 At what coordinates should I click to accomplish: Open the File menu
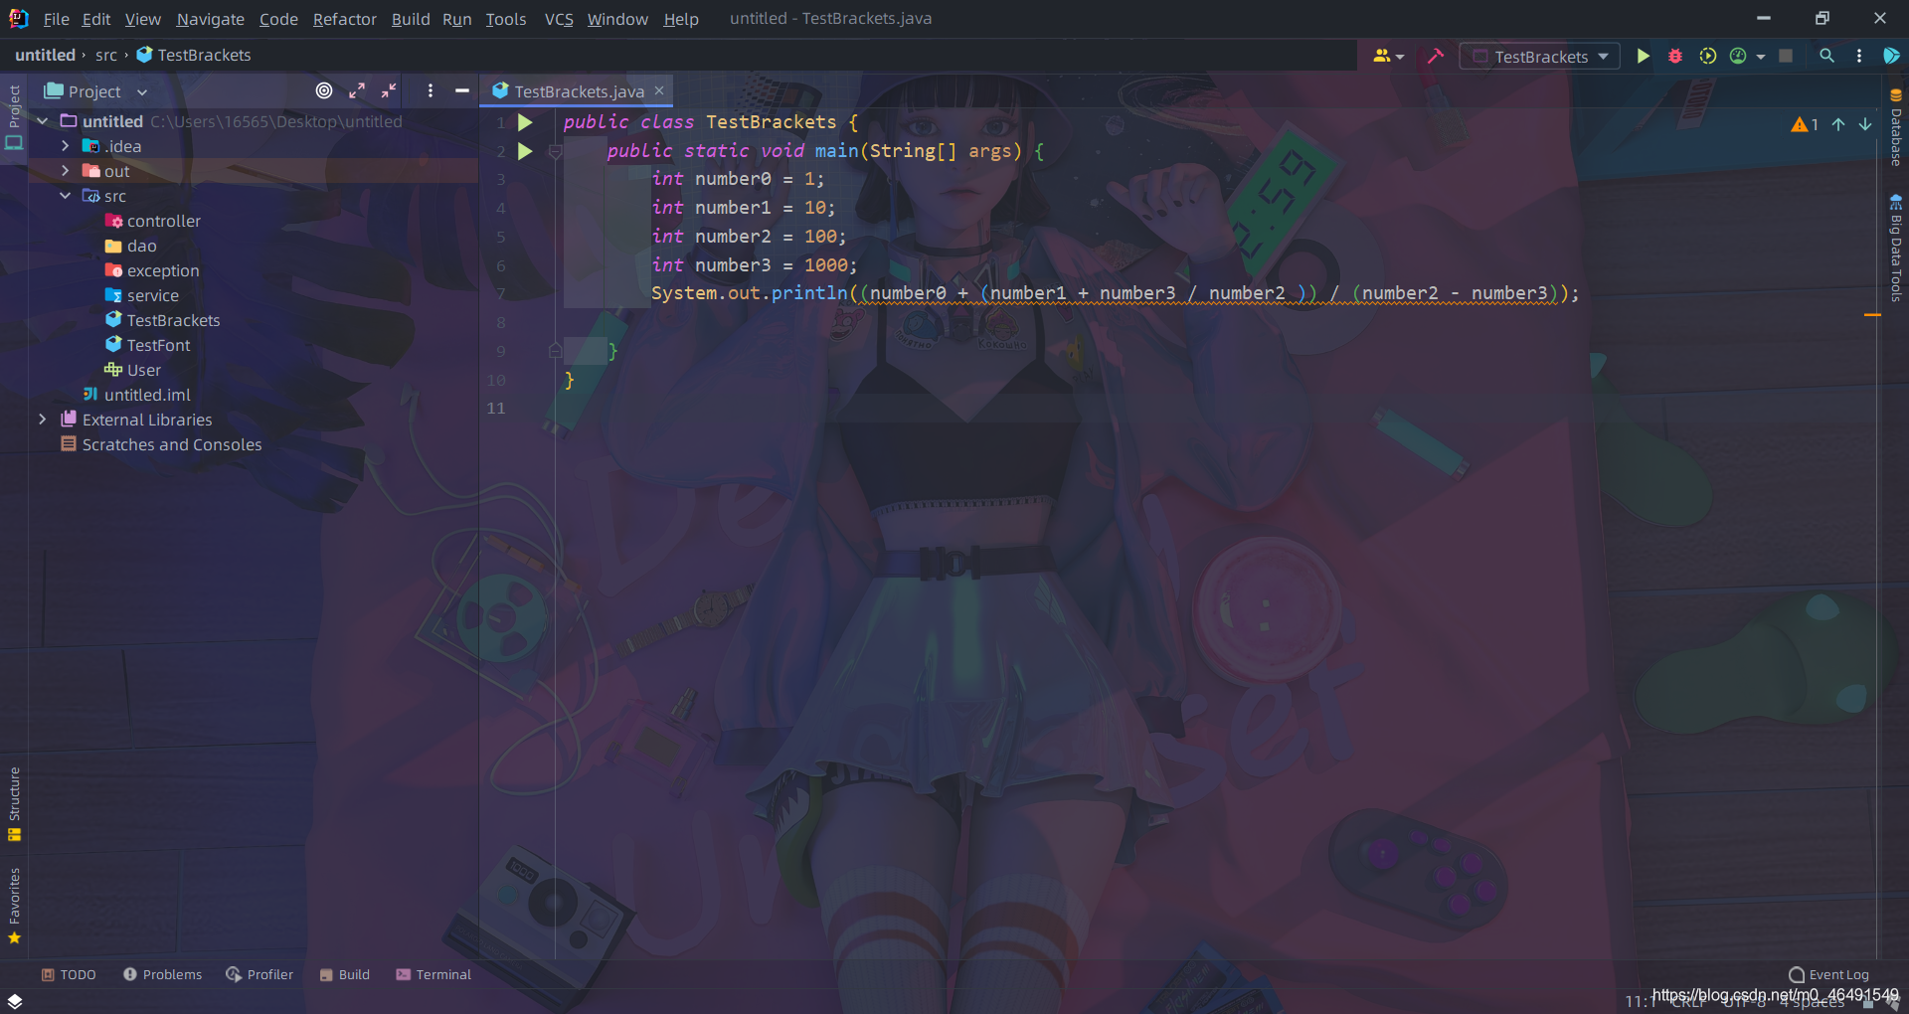click(x=57, y=19)
